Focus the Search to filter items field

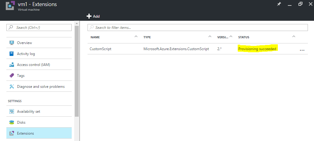point(198,27)
